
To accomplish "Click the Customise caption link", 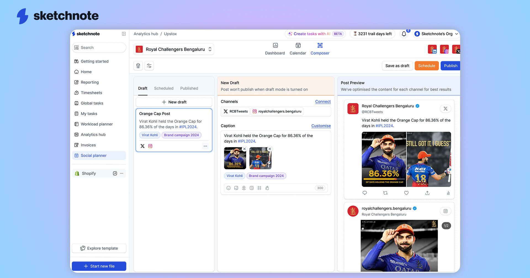I will [321, 126].
